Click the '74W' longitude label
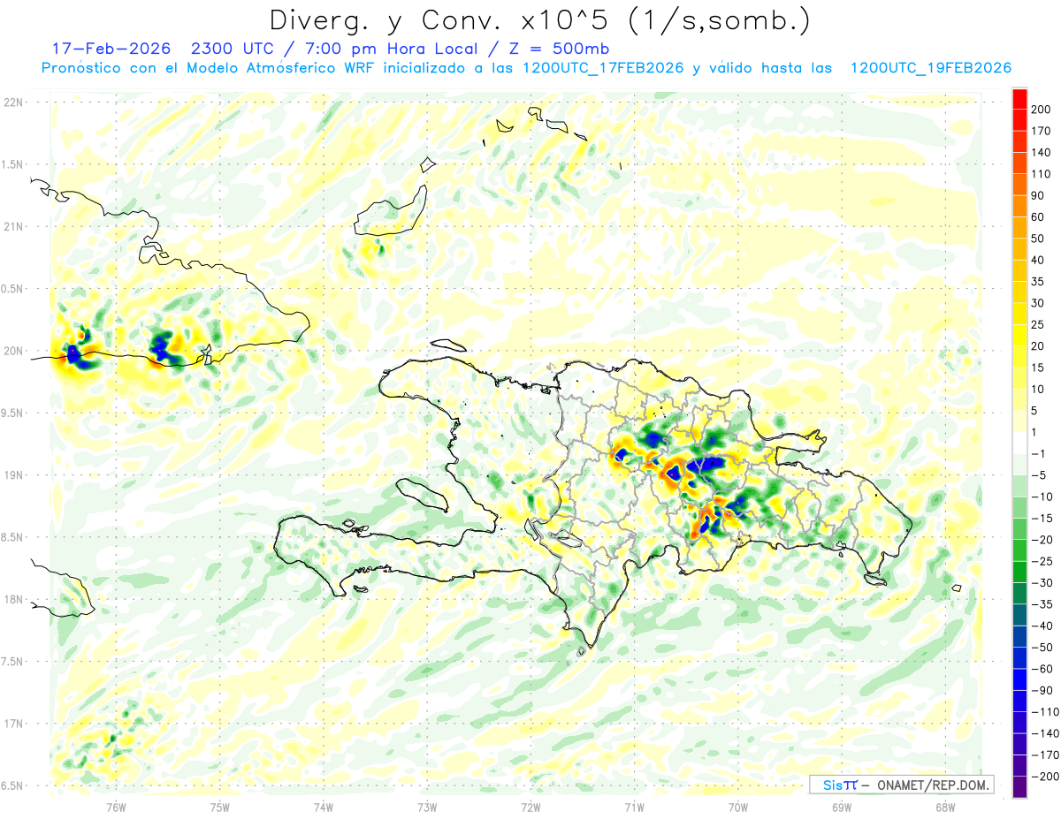 pyautogui.click(x=324, y=807)
